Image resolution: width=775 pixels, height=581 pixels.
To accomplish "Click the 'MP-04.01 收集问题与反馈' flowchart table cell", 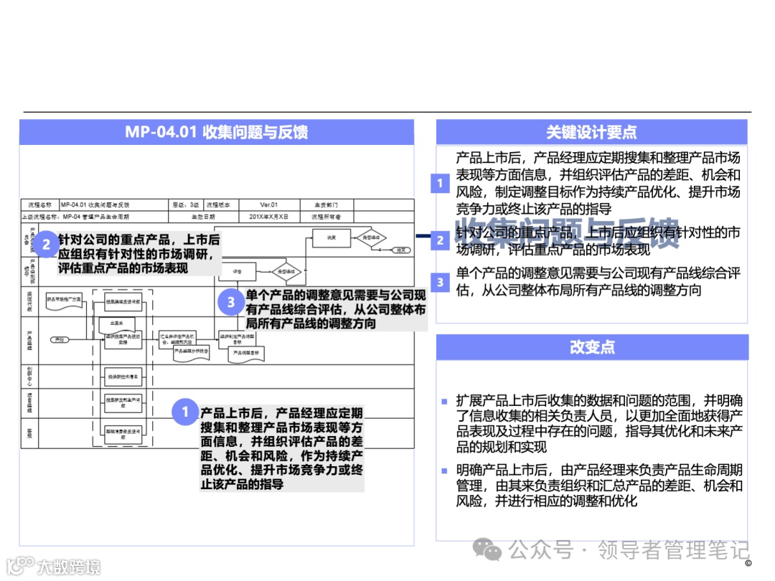I will (x=113, y=204).
